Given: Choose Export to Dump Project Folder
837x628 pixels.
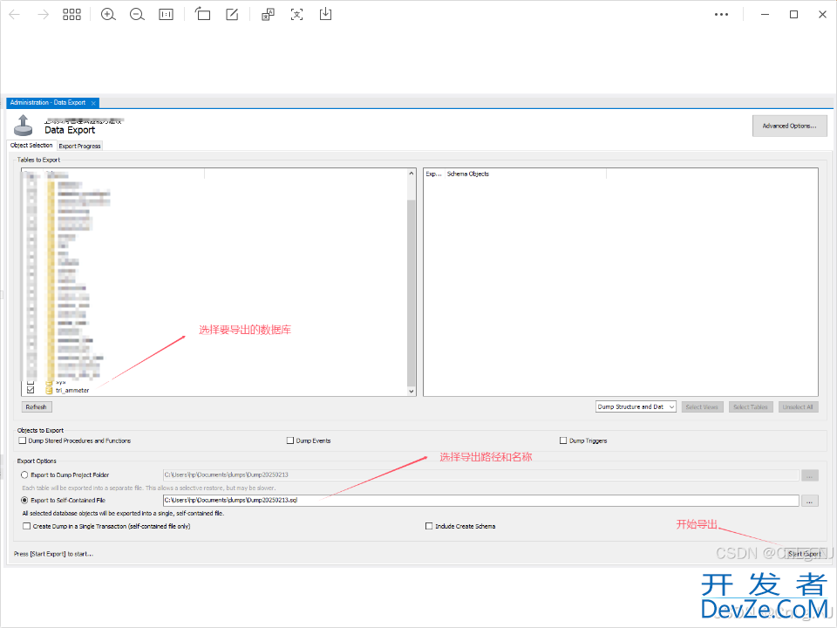Looking at the screenshot, I should (24, 474).
